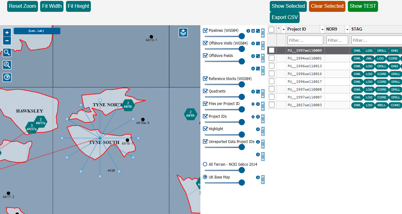Image resolution: width=402 pixels, height=214 pixels.
Task: Zoom out on the map with the minus icon
Action: point(7,40)
